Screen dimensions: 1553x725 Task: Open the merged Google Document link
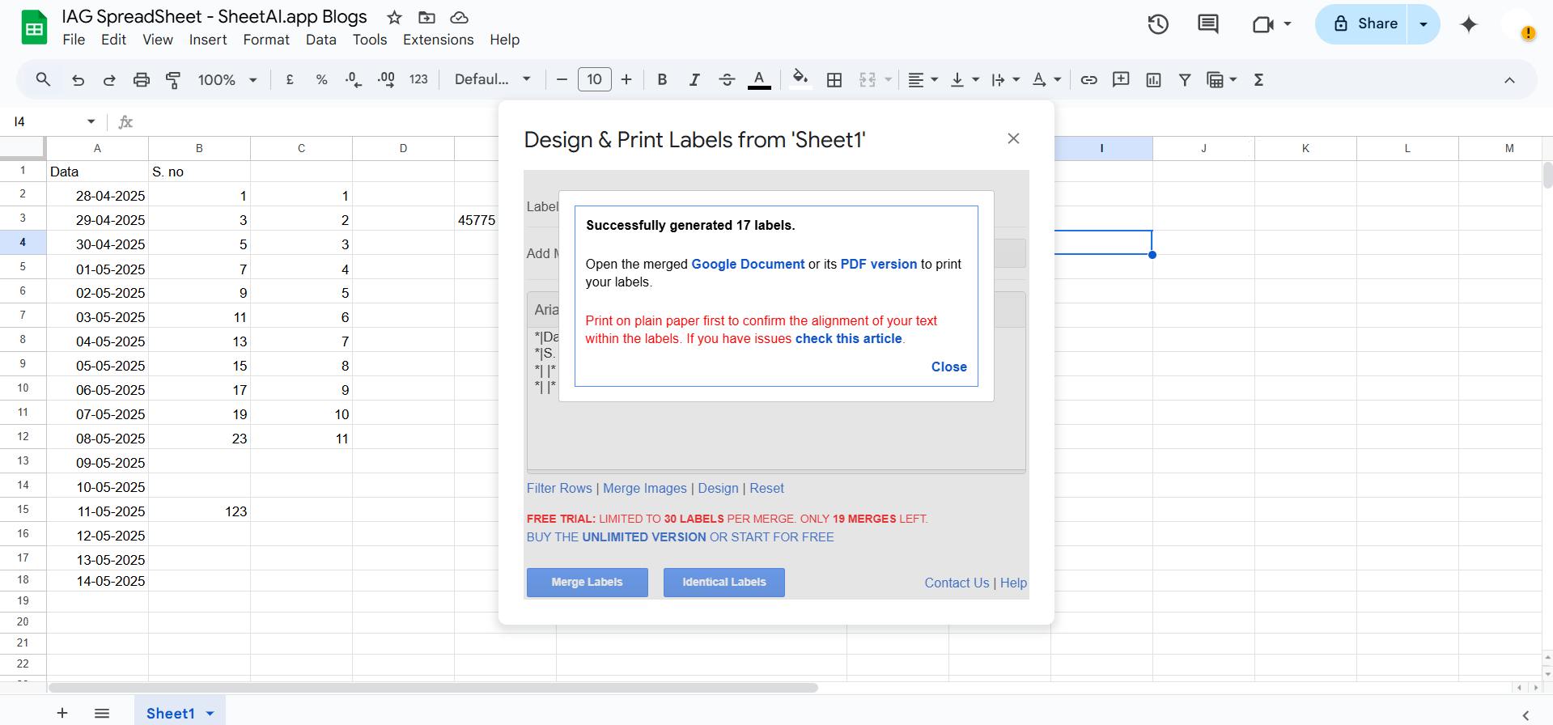click(x=748, y=264)
